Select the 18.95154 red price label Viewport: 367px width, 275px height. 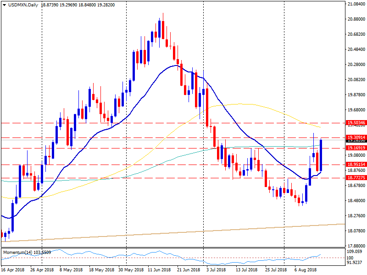[356, 164]
